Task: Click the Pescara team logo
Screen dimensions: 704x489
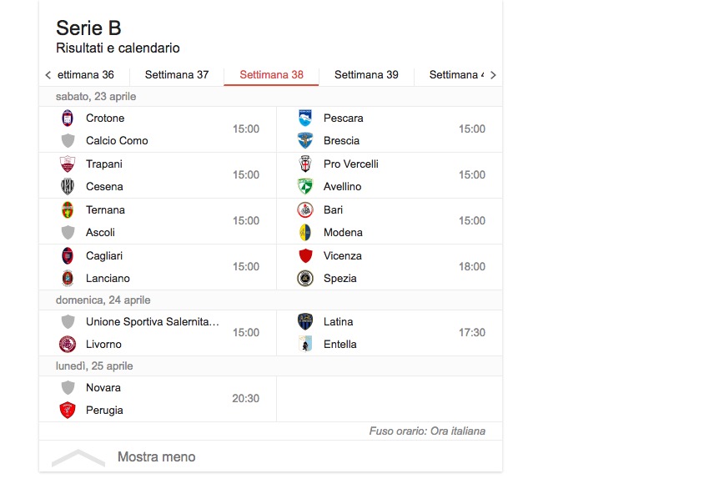Action: [305, 118]
